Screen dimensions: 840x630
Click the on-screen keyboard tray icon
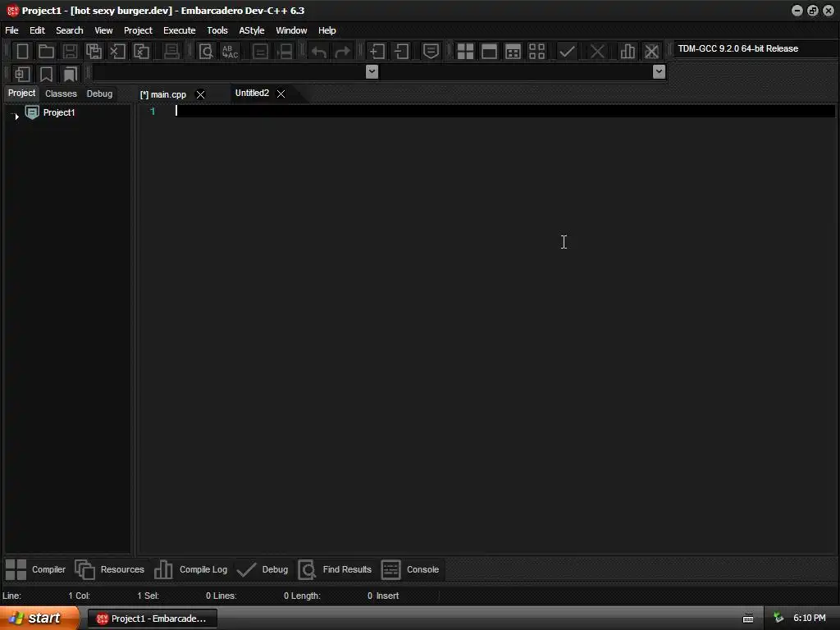click(748, 619)
